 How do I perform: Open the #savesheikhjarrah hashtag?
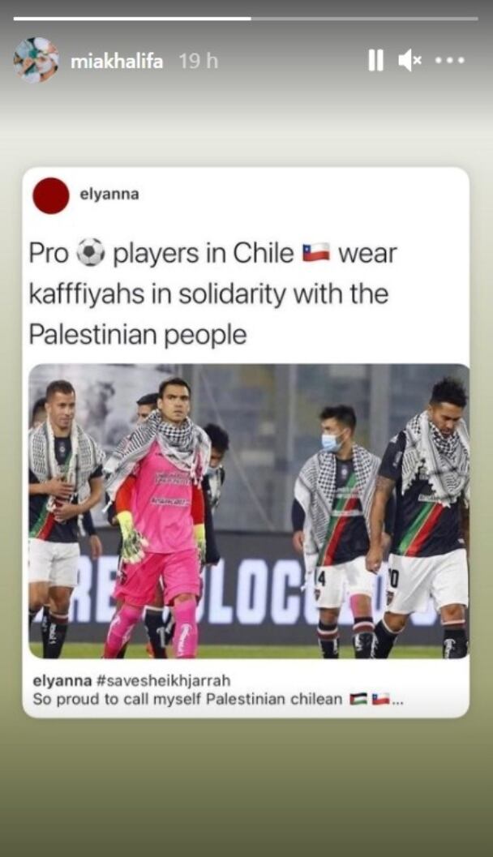(x=163, y=680)
